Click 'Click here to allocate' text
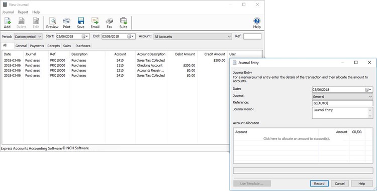Viewport: 377px width, 191px height. [297, 138]
